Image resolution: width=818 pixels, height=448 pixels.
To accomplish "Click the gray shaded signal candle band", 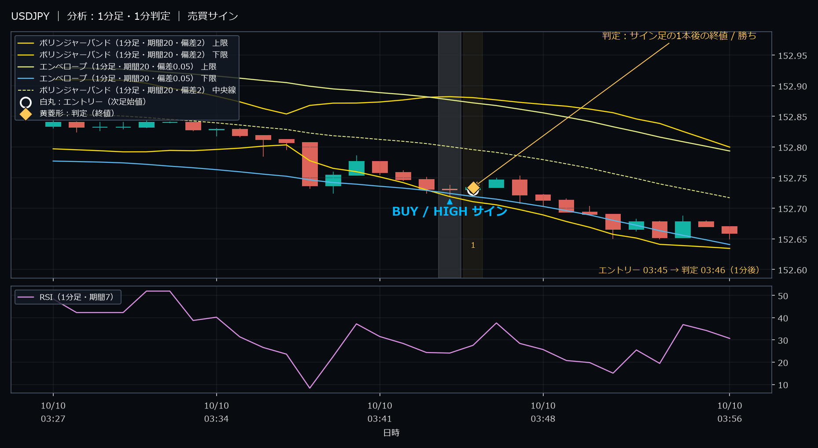I will 450,154.
